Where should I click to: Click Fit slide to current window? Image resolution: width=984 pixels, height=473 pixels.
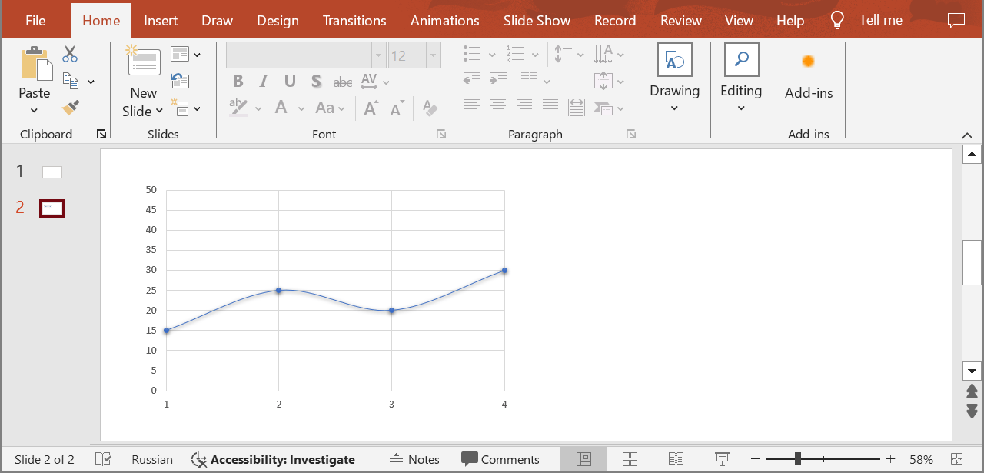[956, 459]
